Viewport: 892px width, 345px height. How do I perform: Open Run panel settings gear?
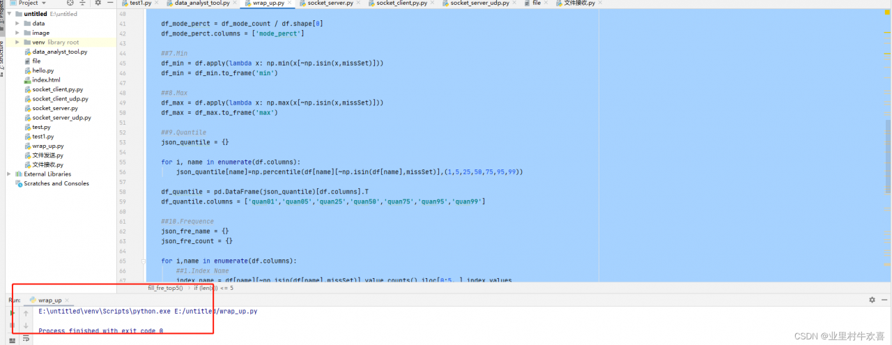pos(872,300)
